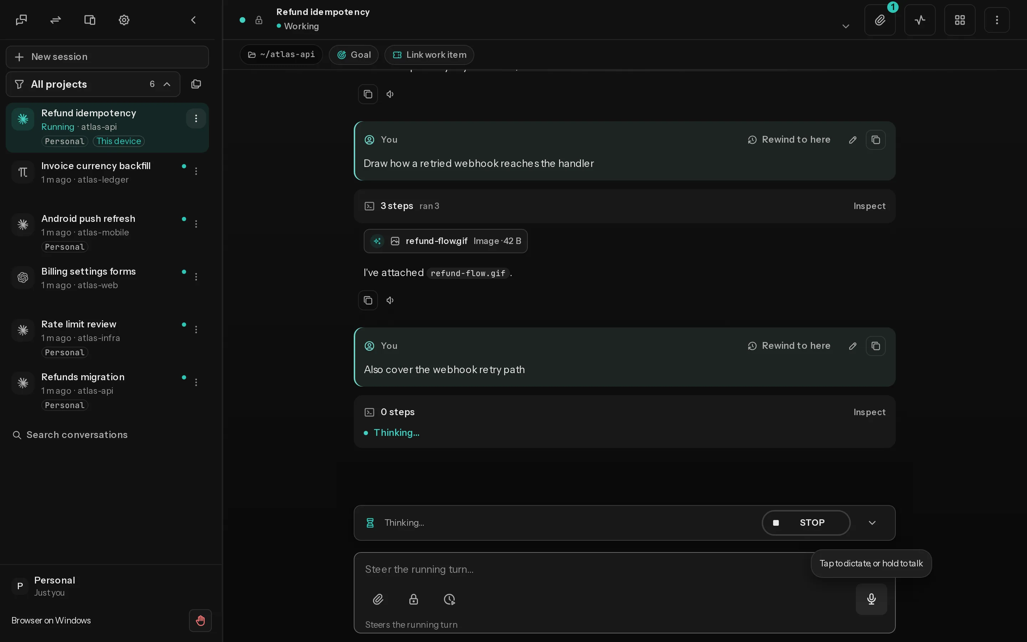The width and height of the screenshot is (1027, 642).
Task: Inspect the 3 steps run
Action: pyautogui.click(x=869, y=206)
